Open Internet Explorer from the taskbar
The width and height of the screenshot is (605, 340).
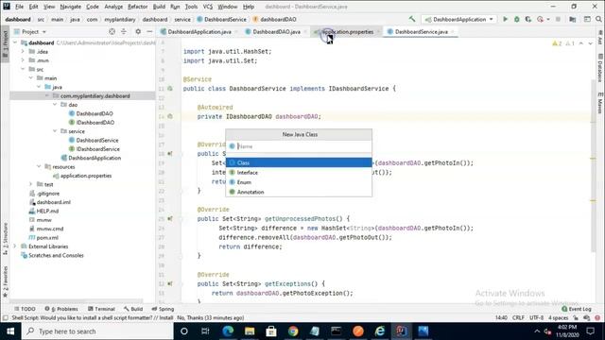[x=380, y=331]
